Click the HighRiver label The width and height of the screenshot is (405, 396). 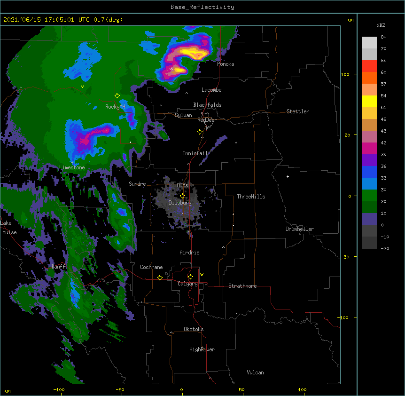point(202,349)
